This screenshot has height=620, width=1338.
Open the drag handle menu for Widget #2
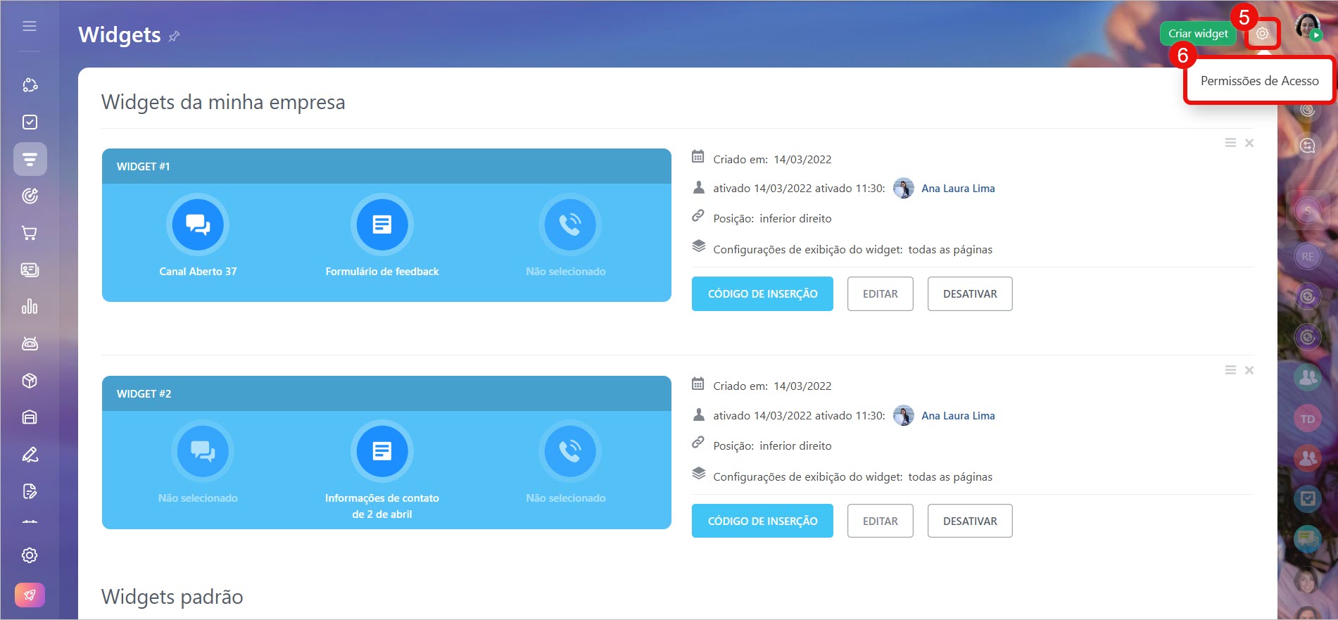[1230, 370]
